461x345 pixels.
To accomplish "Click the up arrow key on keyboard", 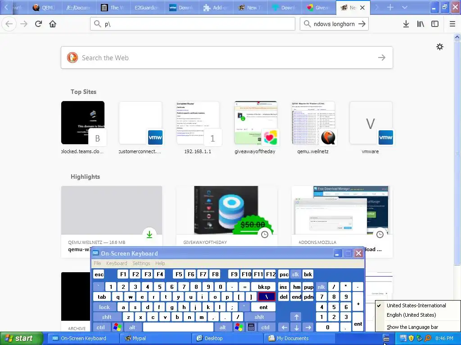I will (296, 317).
